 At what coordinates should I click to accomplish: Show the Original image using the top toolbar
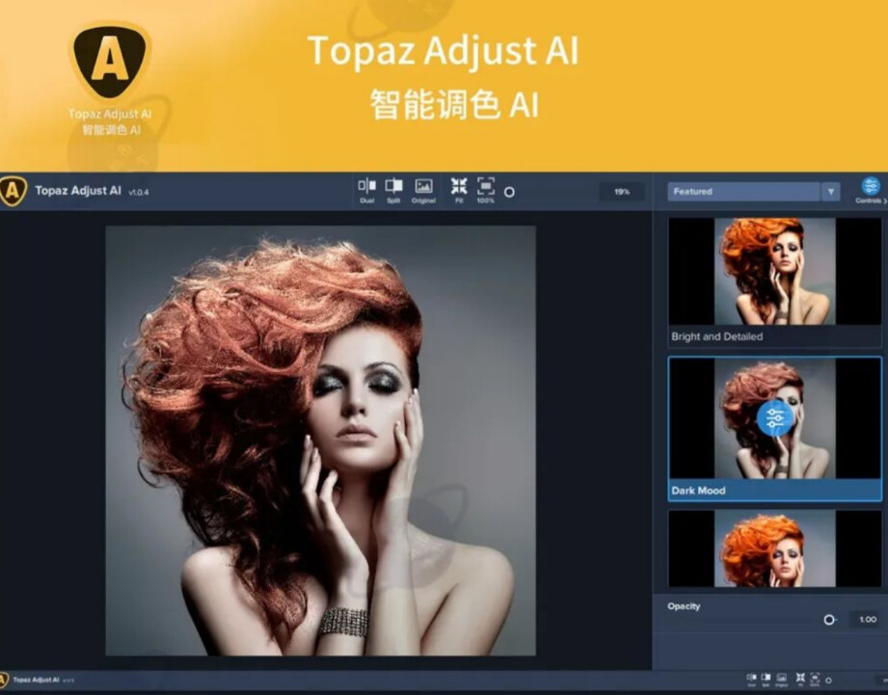pyautogui.click(x=423, y=191)
